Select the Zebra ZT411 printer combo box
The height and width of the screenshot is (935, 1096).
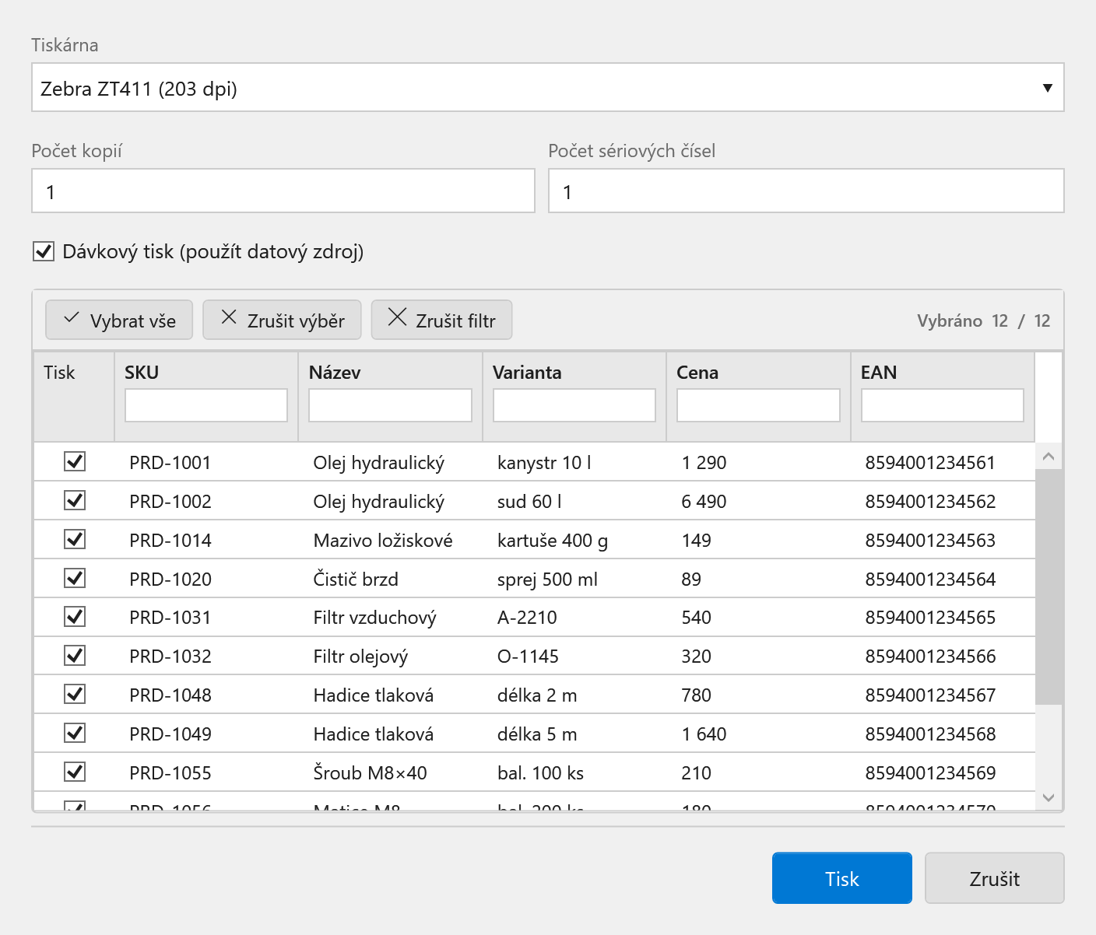tap(547, 88)
